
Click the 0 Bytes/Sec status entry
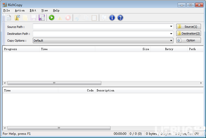pos(184,134)
